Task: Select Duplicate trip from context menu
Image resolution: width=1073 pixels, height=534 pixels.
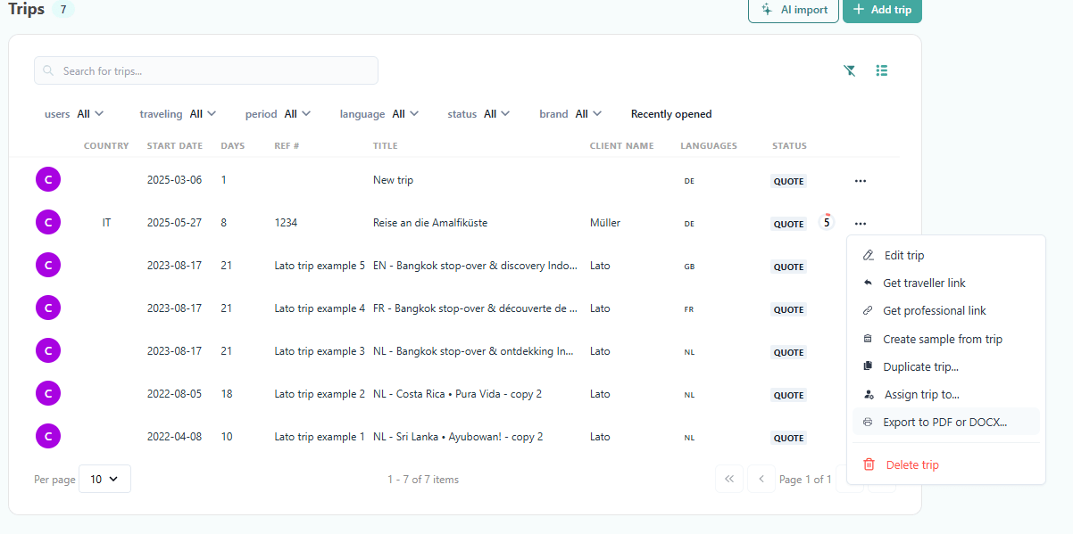Action: (920, 366)
